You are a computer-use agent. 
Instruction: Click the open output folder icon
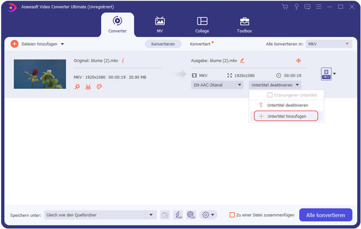[x=165, y=215]
